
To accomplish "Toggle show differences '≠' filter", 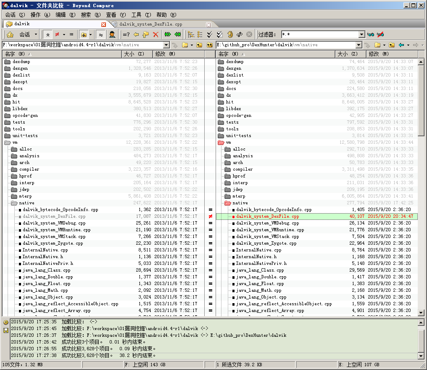I will click(x=57, y=34).
